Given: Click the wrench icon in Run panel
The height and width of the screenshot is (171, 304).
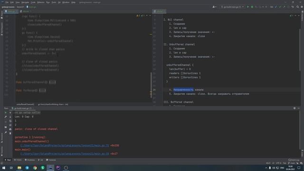Looking at the screenshot, I should 6,117.
